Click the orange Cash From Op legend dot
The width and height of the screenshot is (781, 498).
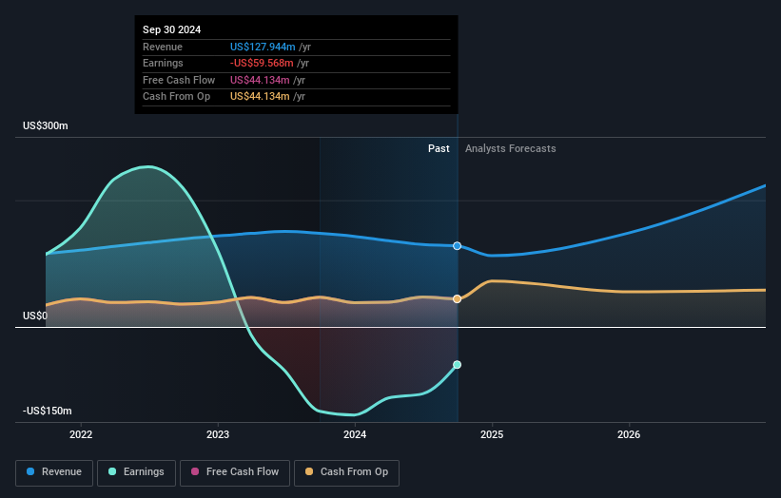point(309,471)
